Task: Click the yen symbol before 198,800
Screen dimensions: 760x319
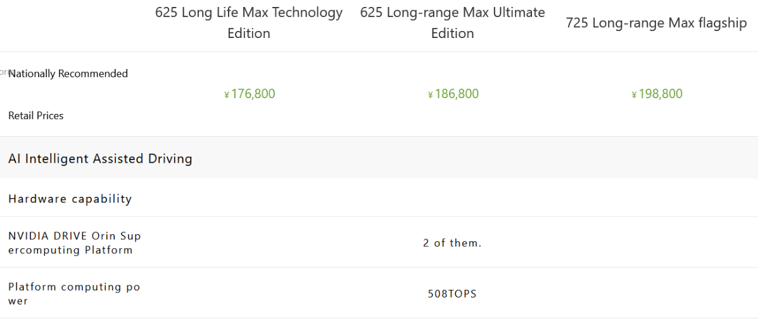Action: coord(634,95)
